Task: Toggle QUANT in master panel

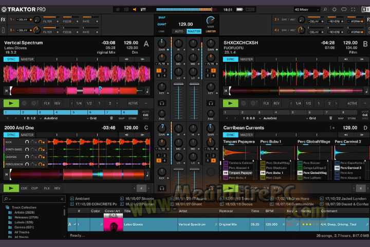Action: pyautogui.click(x=162, y=24)
